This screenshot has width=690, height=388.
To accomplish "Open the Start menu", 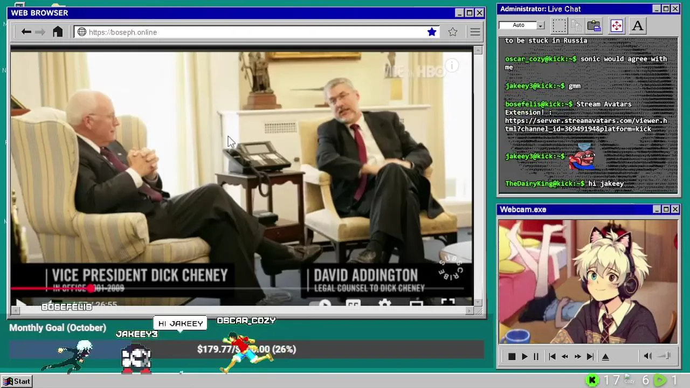I will pyautogui.click(x=17, y=381).
